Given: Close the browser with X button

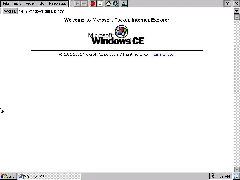Looking at the screenshot, I should (x=236, y=4).
